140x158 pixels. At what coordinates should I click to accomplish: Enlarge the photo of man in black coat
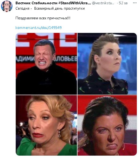click(x=46, y=64)
